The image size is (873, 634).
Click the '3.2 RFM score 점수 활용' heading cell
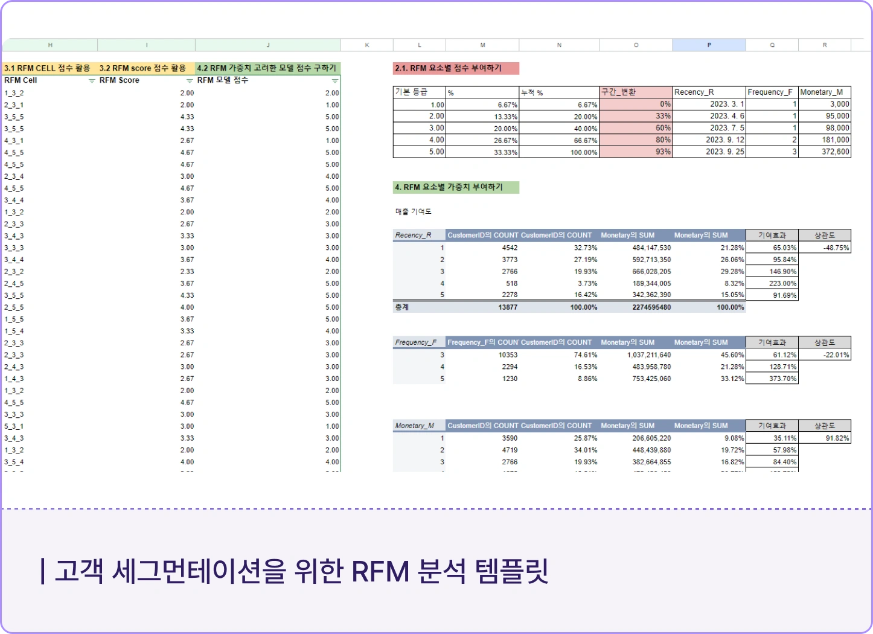pos(147,68)
